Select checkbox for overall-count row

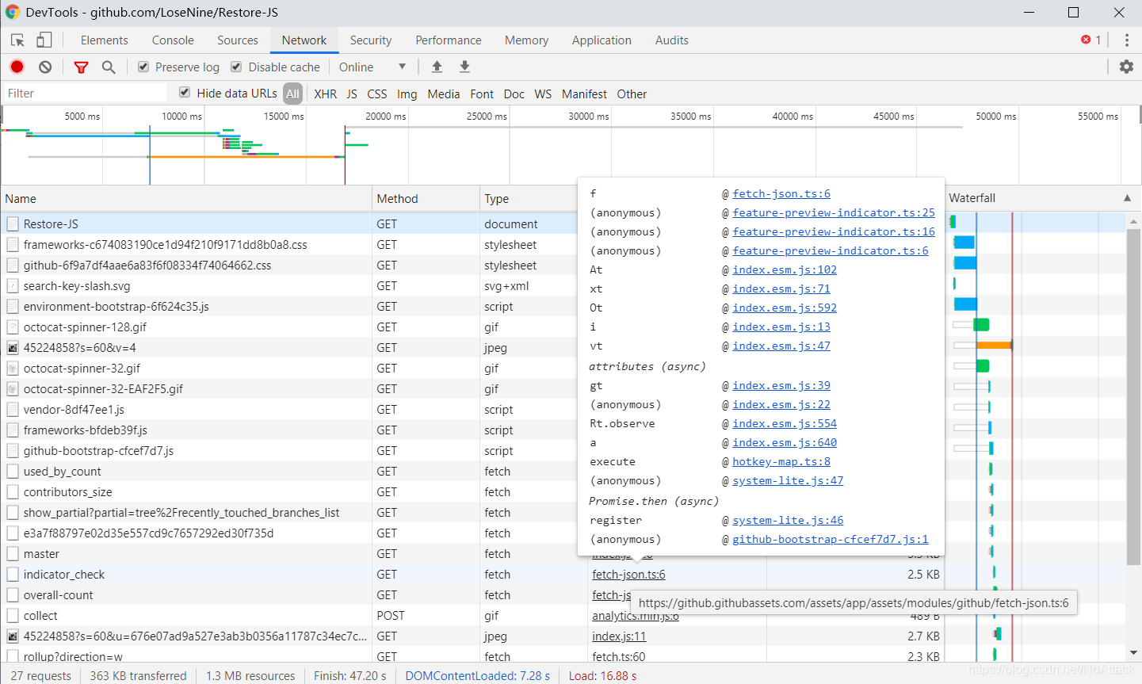tap(13, 595)
